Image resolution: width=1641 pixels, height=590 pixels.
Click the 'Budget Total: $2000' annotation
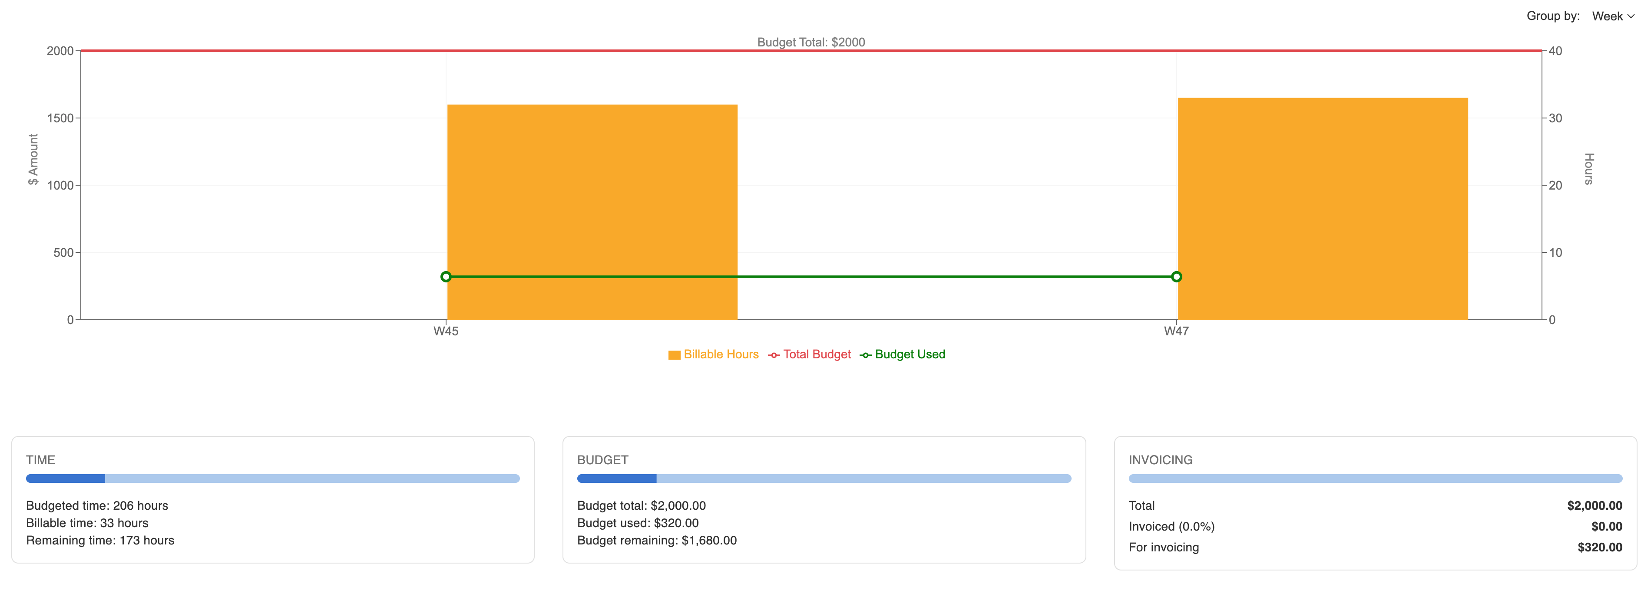pos(811,42)
